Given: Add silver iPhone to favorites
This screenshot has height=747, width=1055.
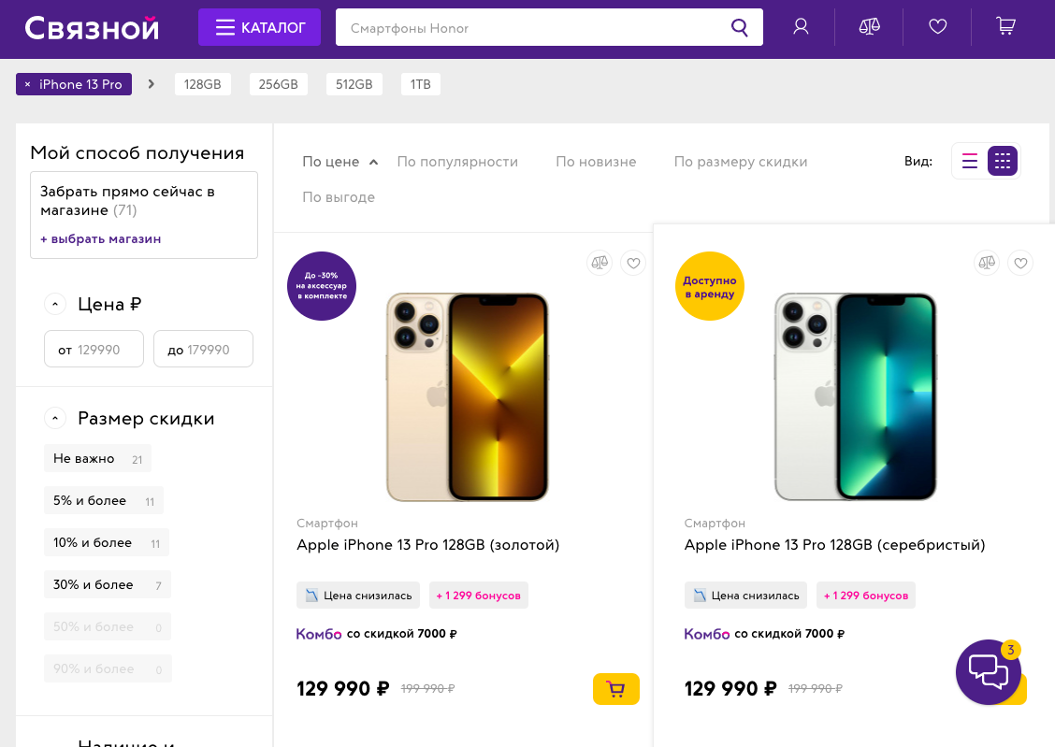Looking at the screenshot, I should click(1021, 264).
